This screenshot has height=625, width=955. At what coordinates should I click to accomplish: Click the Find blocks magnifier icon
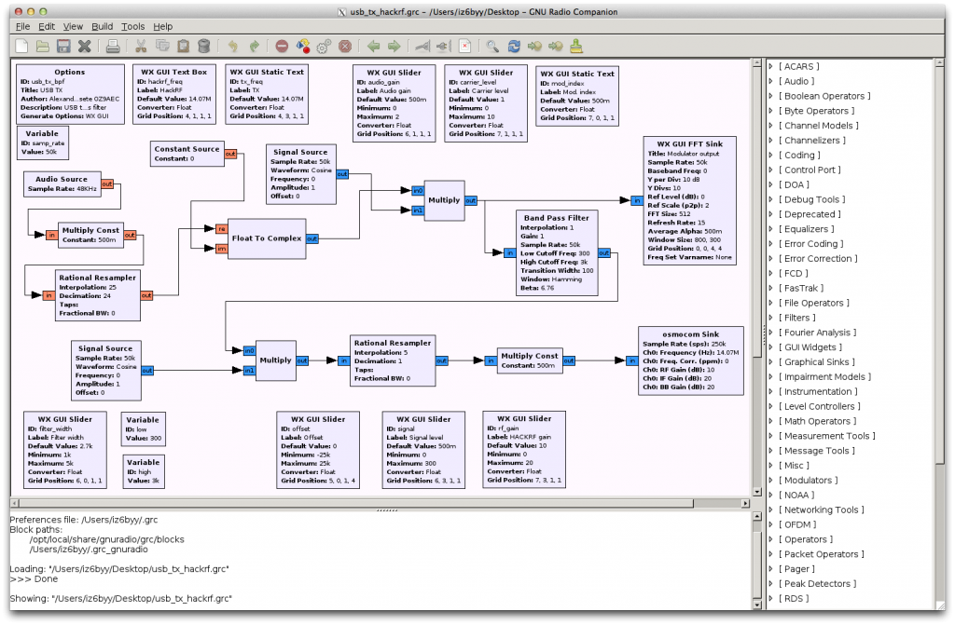click(x=491, y=46)
